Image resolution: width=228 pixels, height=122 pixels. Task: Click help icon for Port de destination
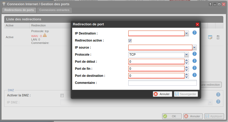(x=194, y=75)
